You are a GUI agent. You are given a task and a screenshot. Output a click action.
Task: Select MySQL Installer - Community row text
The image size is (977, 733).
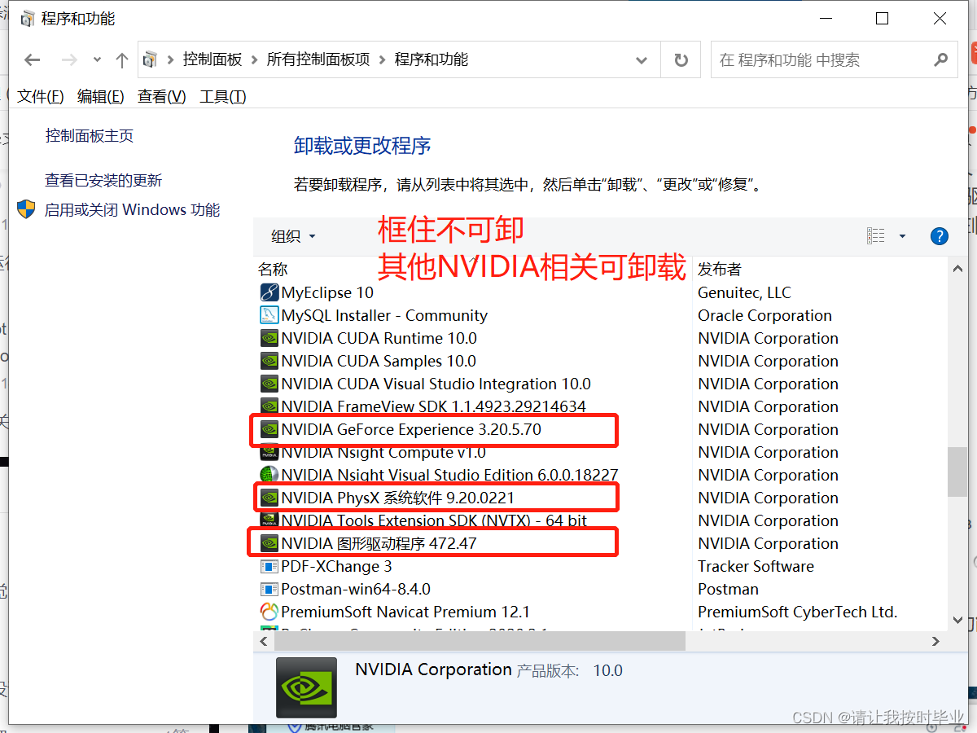coord(384,315)
